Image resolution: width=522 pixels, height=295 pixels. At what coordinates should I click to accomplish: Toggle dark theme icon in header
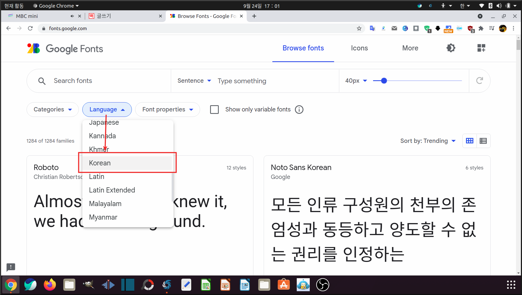coord(451,48)
